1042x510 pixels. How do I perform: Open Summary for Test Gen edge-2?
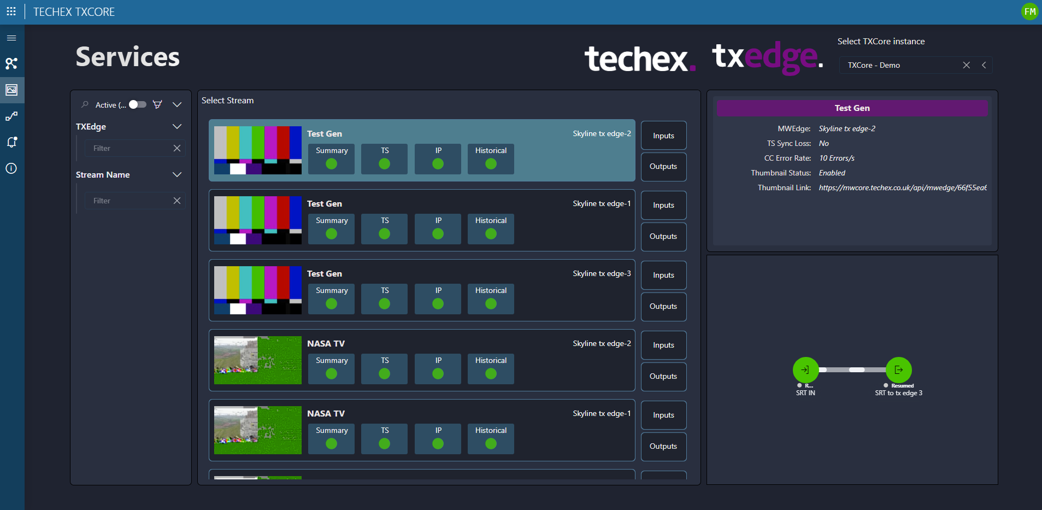point(331,159)
